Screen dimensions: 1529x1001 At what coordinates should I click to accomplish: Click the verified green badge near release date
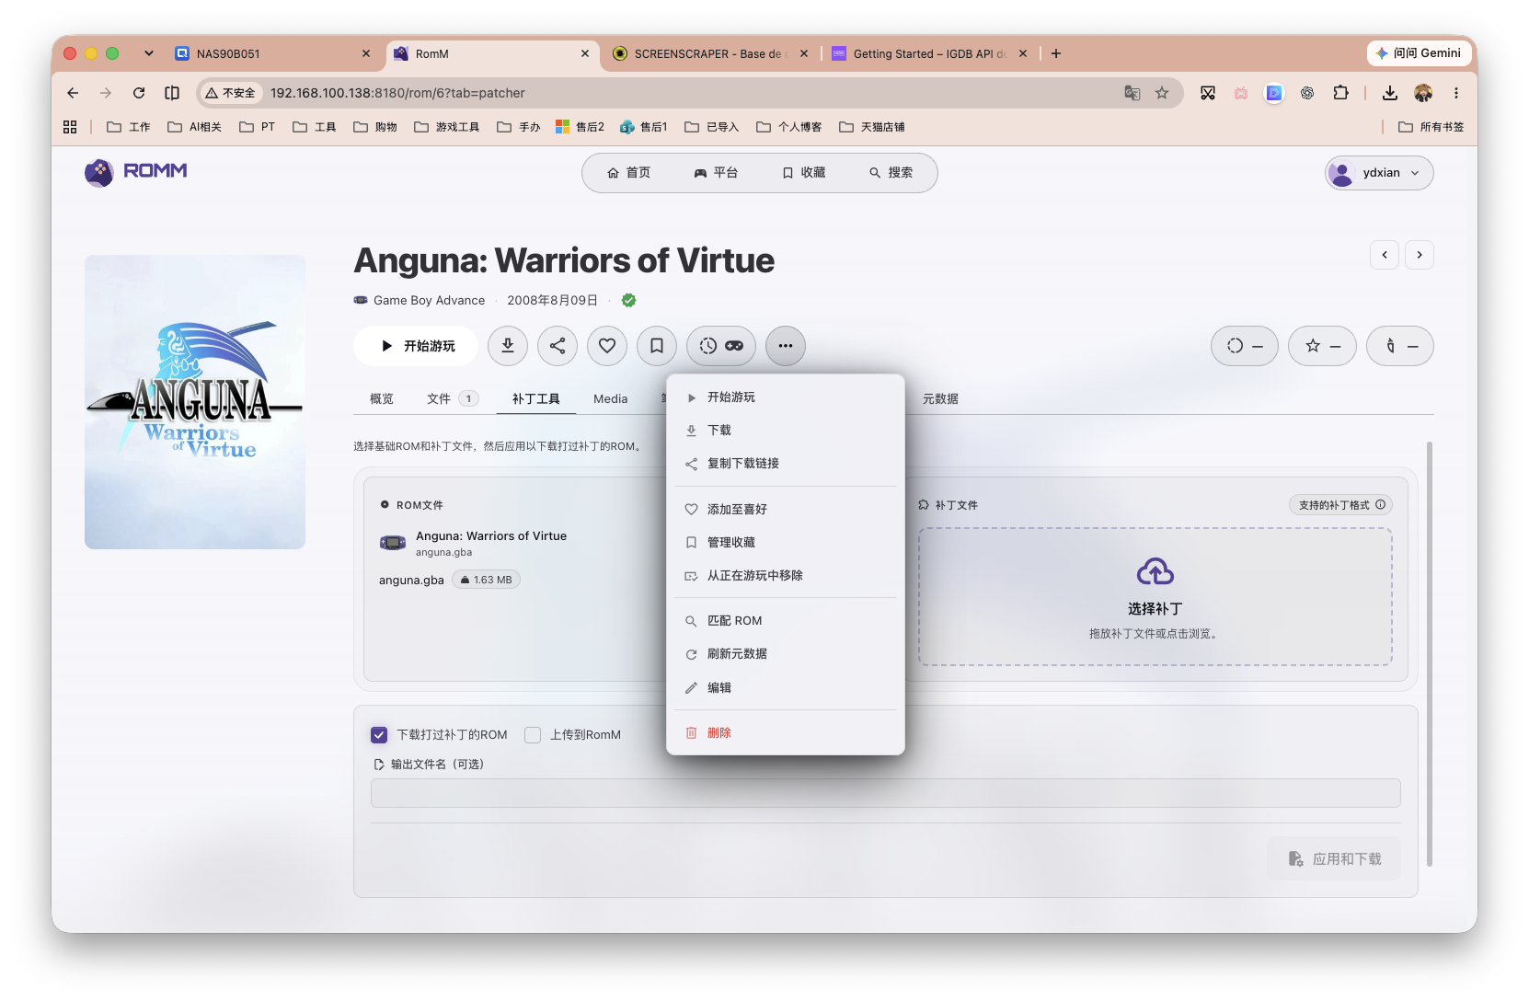click(x=629, y=300)
